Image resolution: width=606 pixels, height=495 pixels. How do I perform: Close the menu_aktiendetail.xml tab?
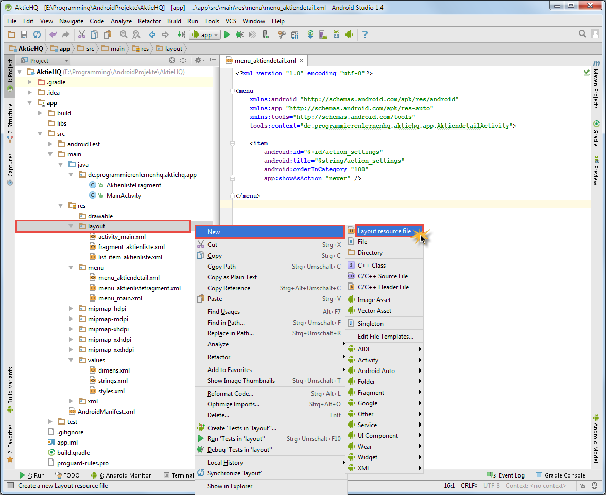301,61
